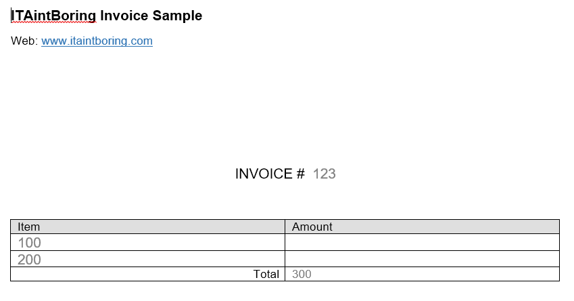Click the empty amount cell beside 100
Viewport: 574px width, 301px height.
(422, 242)
